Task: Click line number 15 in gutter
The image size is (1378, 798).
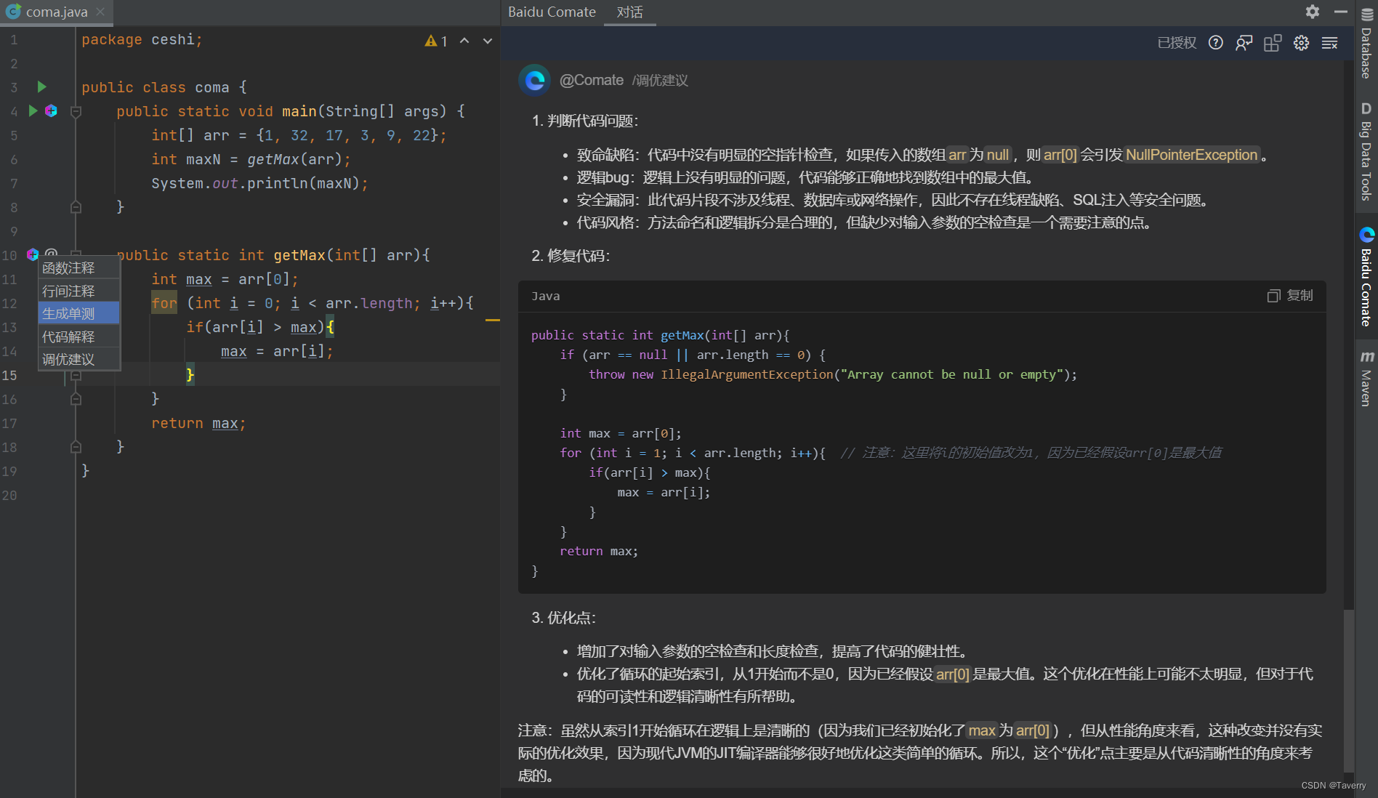Action: [x=9, y=375]
